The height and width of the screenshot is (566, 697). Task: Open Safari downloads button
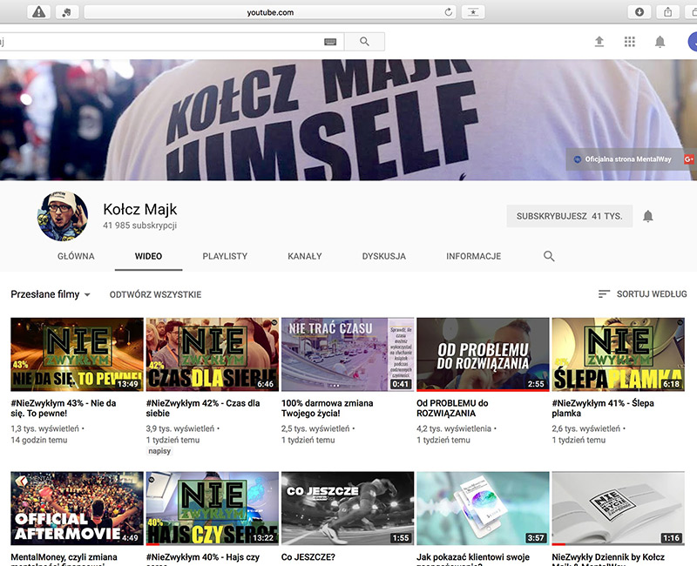click(x=639, y=12)
